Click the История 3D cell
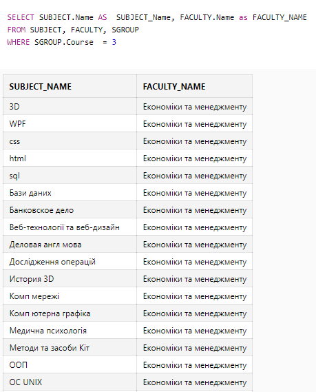Image resolution: width=316 pixels, height=392 pixels. (x=70, y=279)
